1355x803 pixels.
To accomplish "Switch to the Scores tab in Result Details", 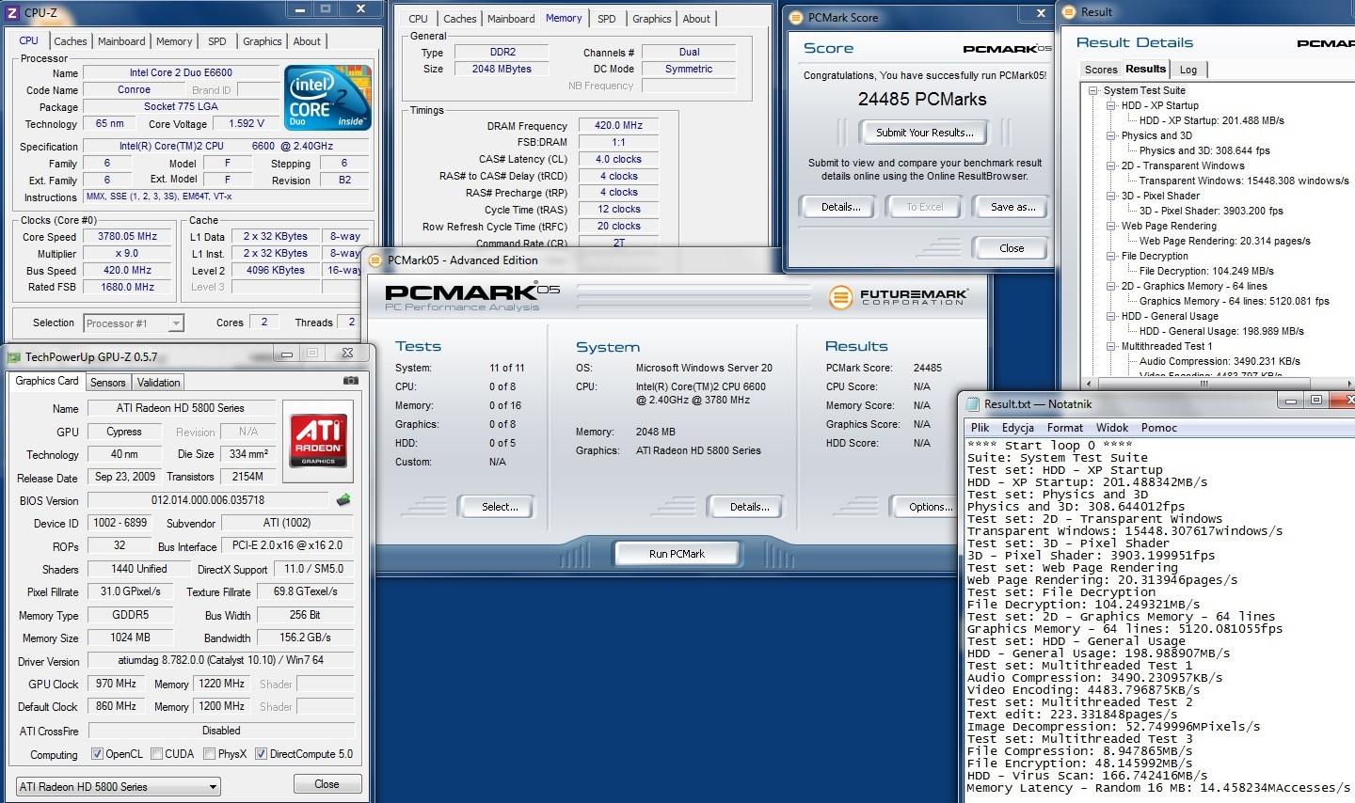I will (x=1101, y=70).
